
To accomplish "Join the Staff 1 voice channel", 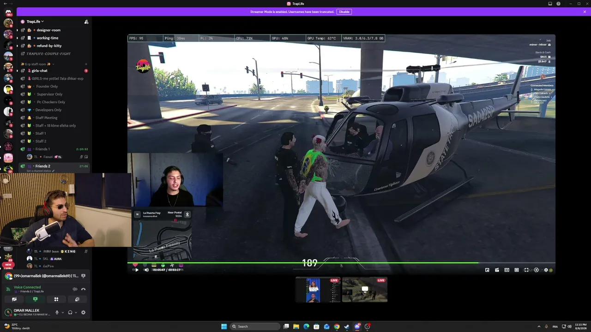I will tap(54, 133).
